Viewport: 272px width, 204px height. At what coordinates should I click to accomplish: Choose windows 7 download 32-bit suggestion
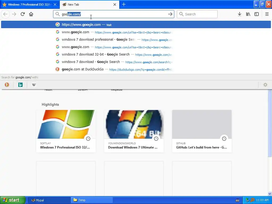tap(136, 54)
